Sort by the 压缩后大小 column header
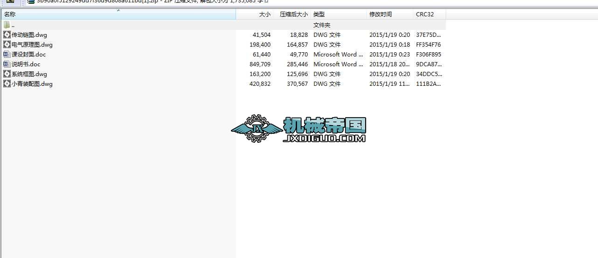The image size is (598, 258). (292, 14)
